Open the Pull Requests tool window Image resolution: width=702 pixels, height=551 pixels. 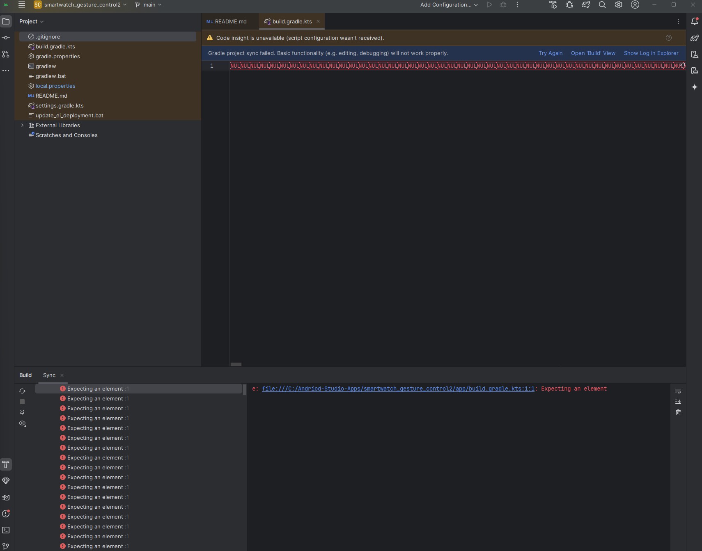point(6,54)
